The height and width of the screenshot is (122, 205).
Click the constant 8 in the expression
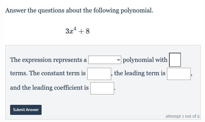click(x=88, y=31)
